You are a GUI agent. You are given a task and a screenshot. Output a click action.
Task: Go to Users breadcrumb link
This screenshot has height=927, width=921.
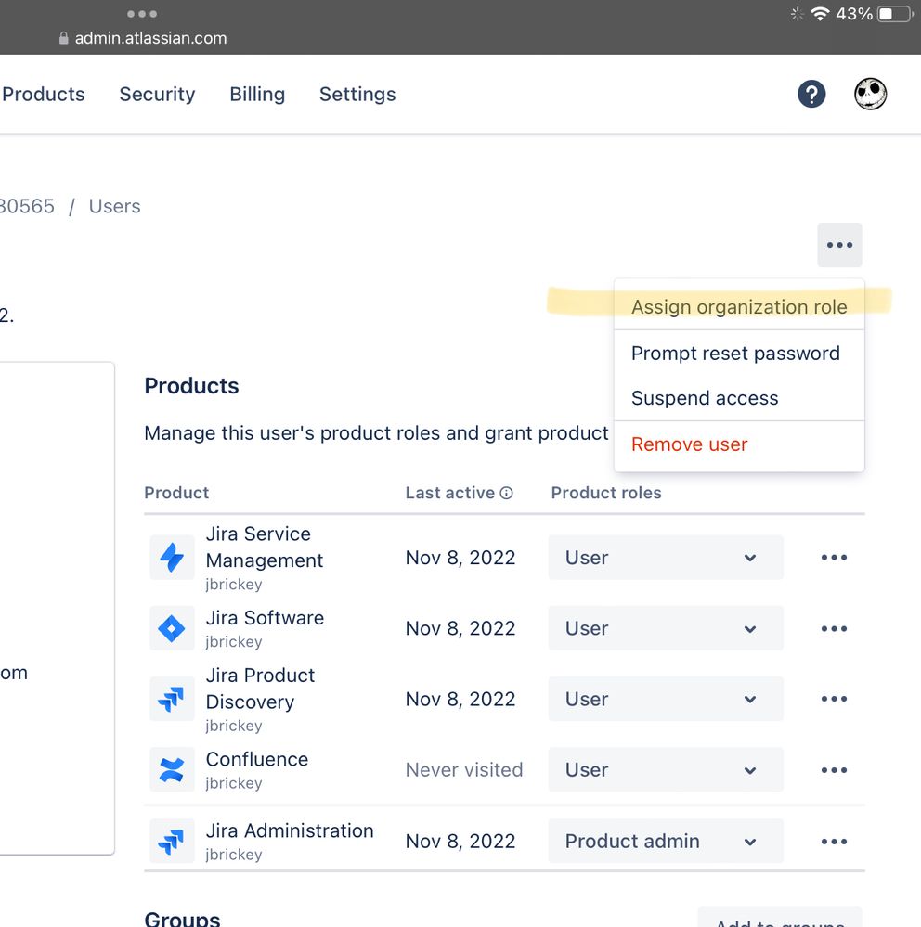click(x=115, y=206)
